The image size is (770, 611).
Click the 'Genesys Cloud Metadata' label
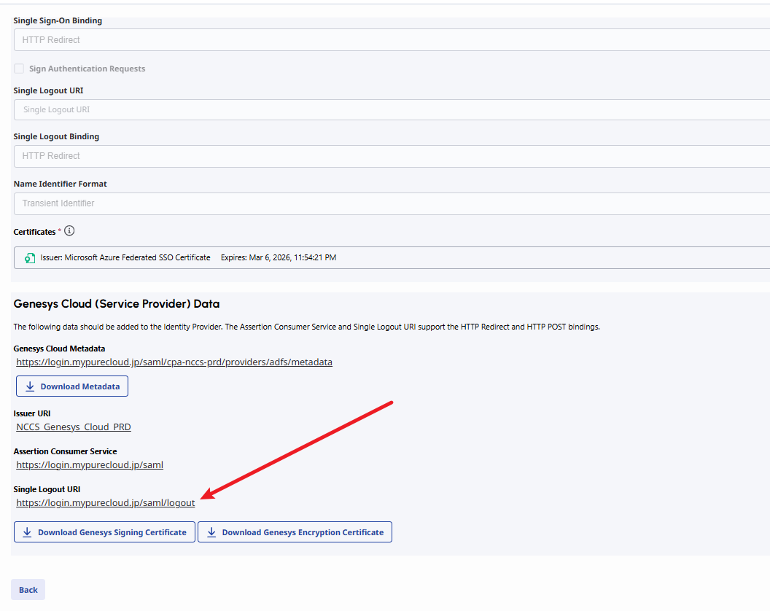59,349
